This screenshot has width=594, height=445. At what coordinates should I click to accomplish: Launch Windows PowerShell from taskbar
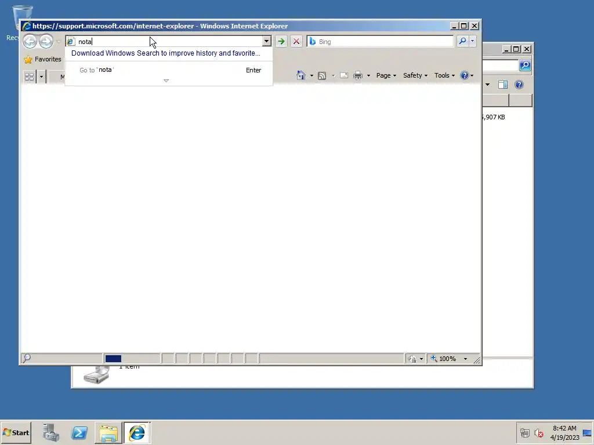79,432
